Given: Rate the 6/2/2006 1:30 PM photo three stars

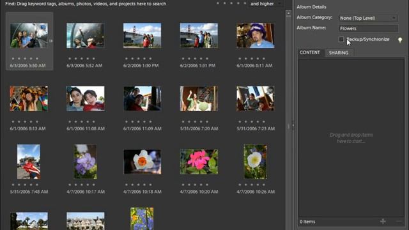Looking at the screenshot, I should (x=138, y=58).
